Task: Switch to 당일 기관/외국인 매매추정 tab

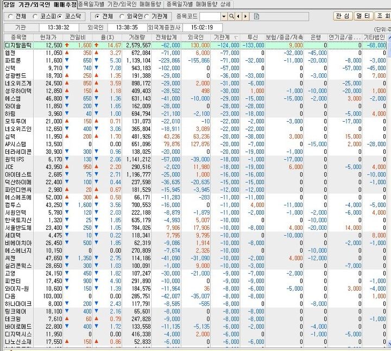Action: point(40,4)
